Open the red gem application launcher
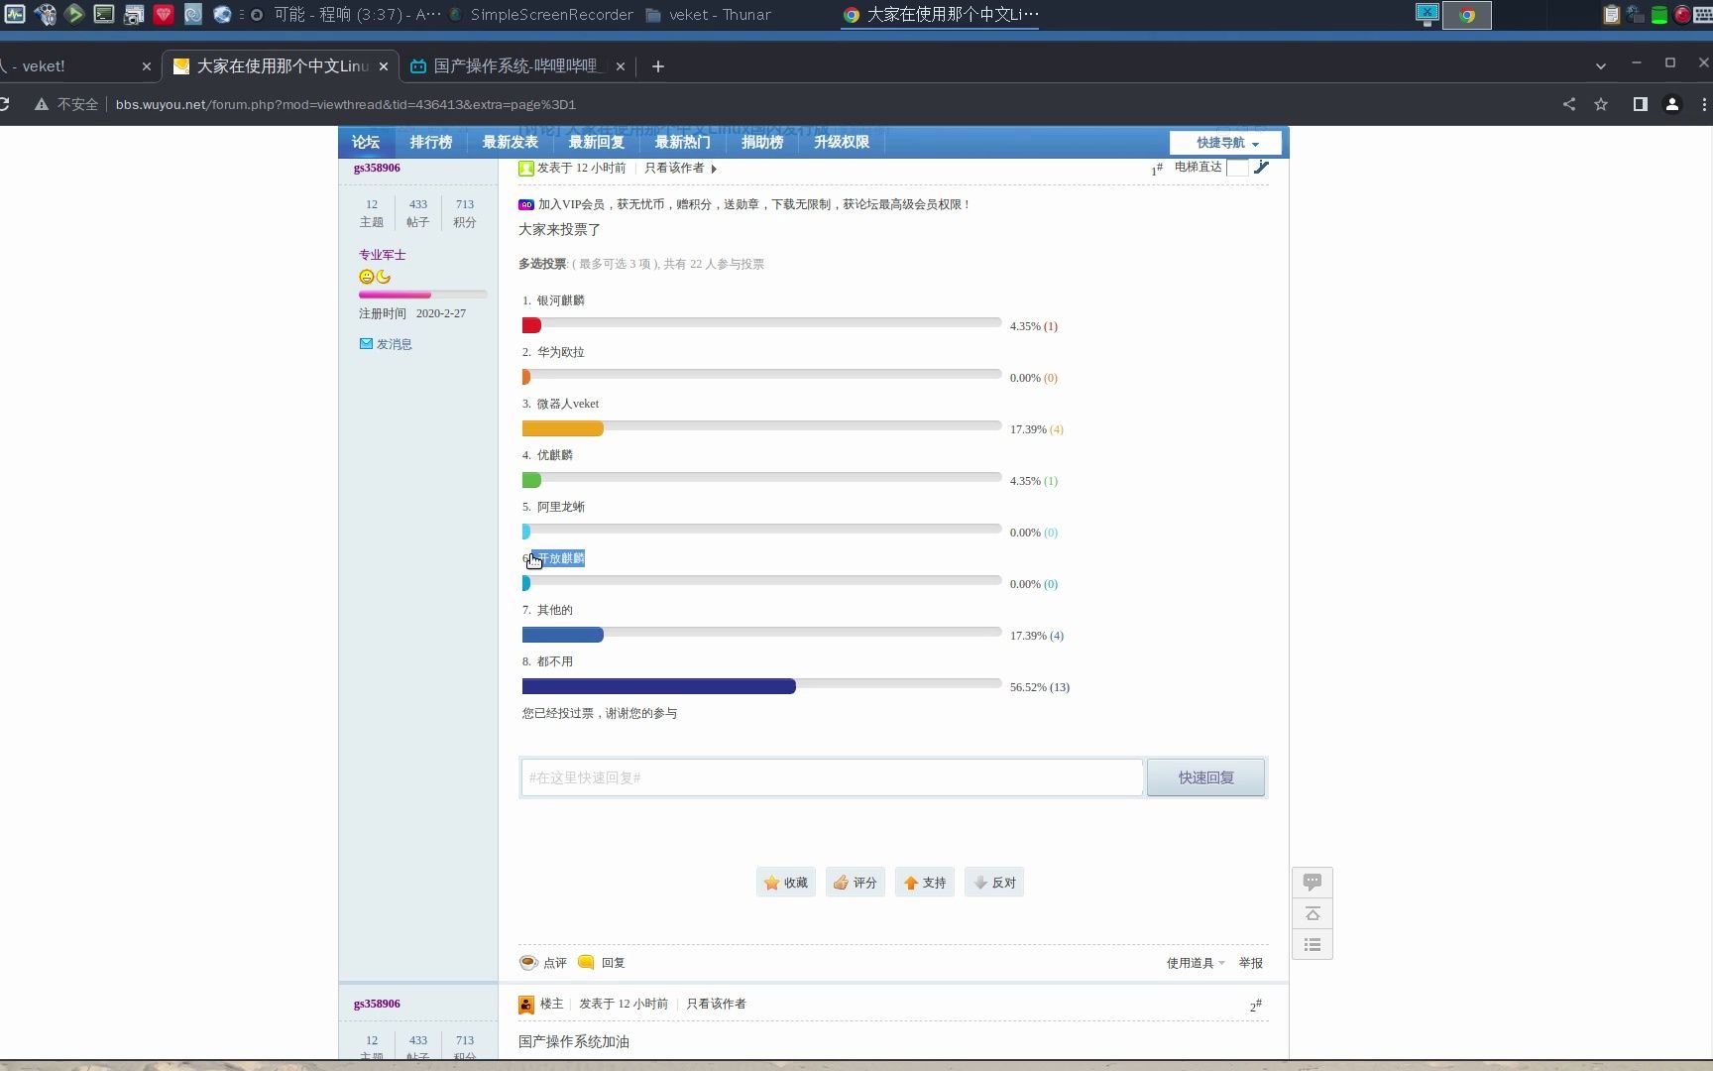 point(164,14)
